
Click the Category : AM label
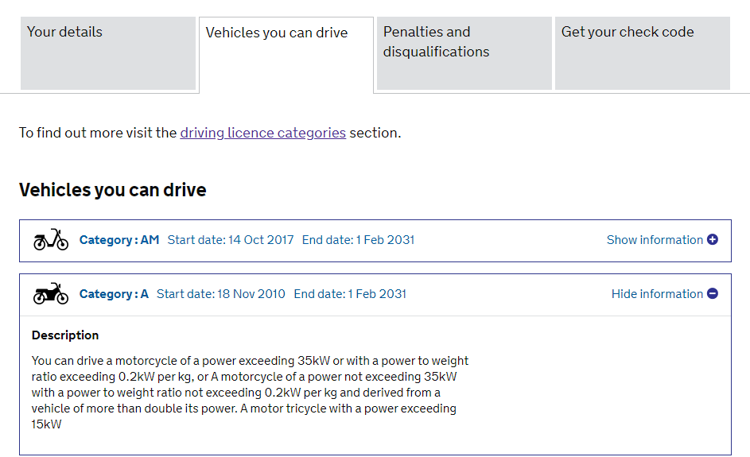[119, 239]
